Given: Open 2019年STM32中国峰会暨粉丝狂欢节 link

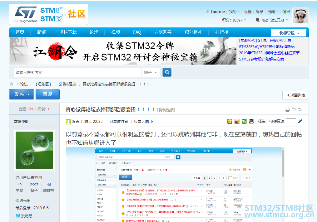Looking at the screenshot, I should coord(269,53).
